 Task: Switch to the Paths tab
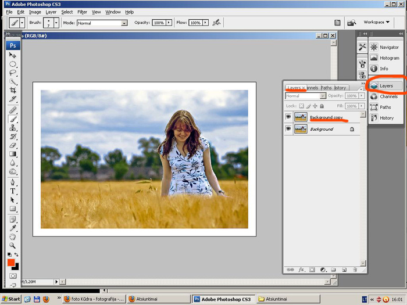click(326, 88)
